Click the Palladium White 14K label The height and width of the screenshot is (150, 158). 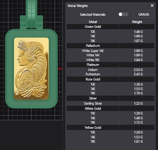(93, 55)
